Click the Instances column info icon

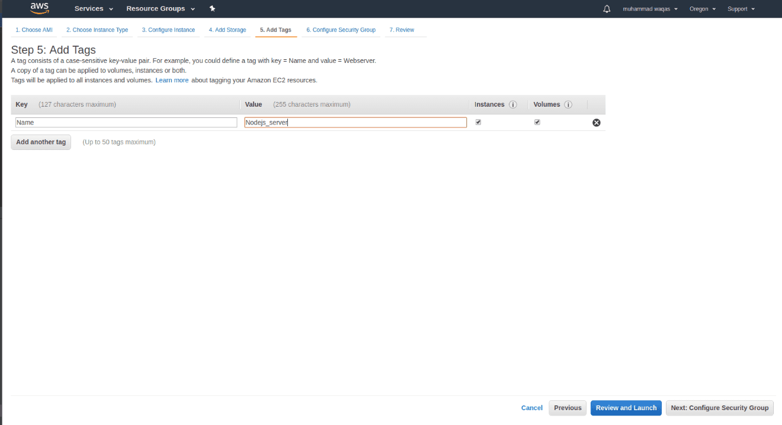[x=513, y=104]
